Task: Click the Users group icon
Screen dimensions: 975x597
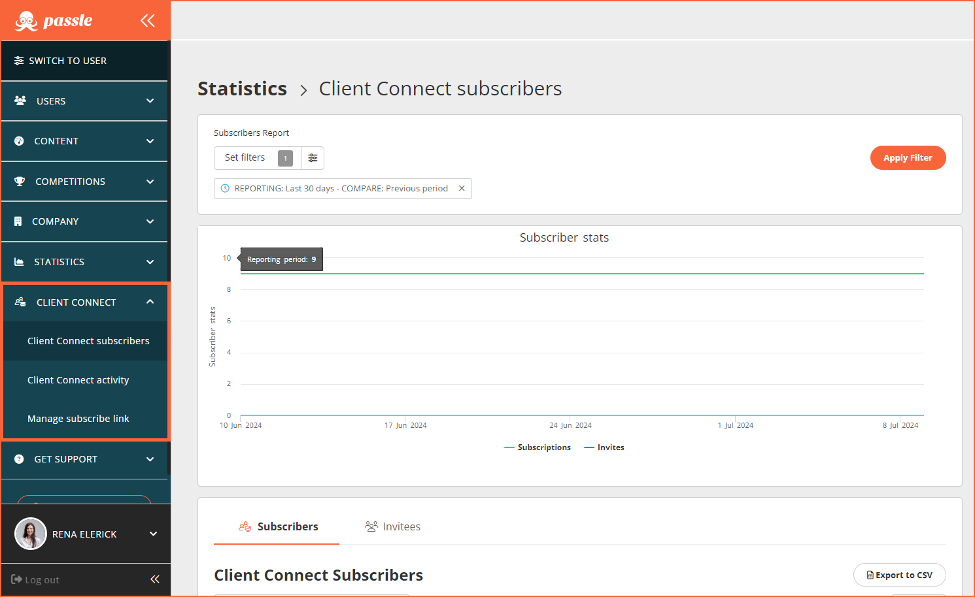Action: (x=20, y=101)
